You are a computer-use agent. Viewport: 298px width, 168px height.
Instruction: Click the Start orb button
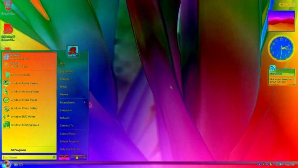coord(6,164)
